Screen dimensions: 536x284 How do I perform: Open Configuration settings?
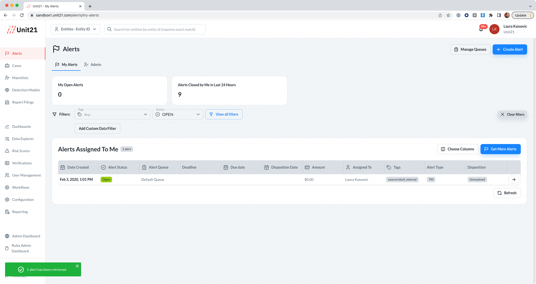click(23, 200)
